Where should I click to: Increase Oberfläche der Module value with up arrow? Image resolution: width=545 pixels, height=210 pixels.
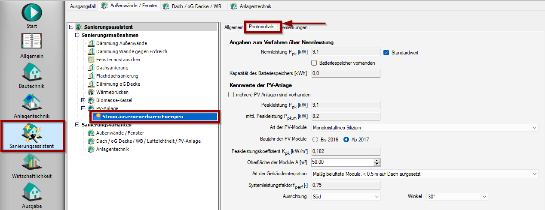pyautogui.click(x=377, y=160)
